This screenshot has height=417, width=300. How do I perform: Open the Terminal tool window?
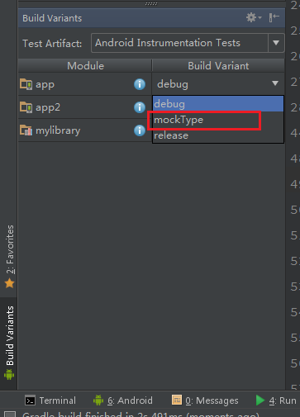[50, 400]
